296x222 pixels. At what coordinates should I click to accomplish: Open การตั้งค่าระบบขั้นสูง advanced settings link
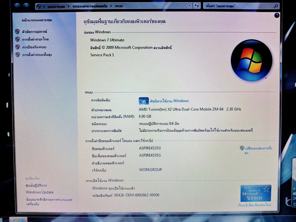37,55
